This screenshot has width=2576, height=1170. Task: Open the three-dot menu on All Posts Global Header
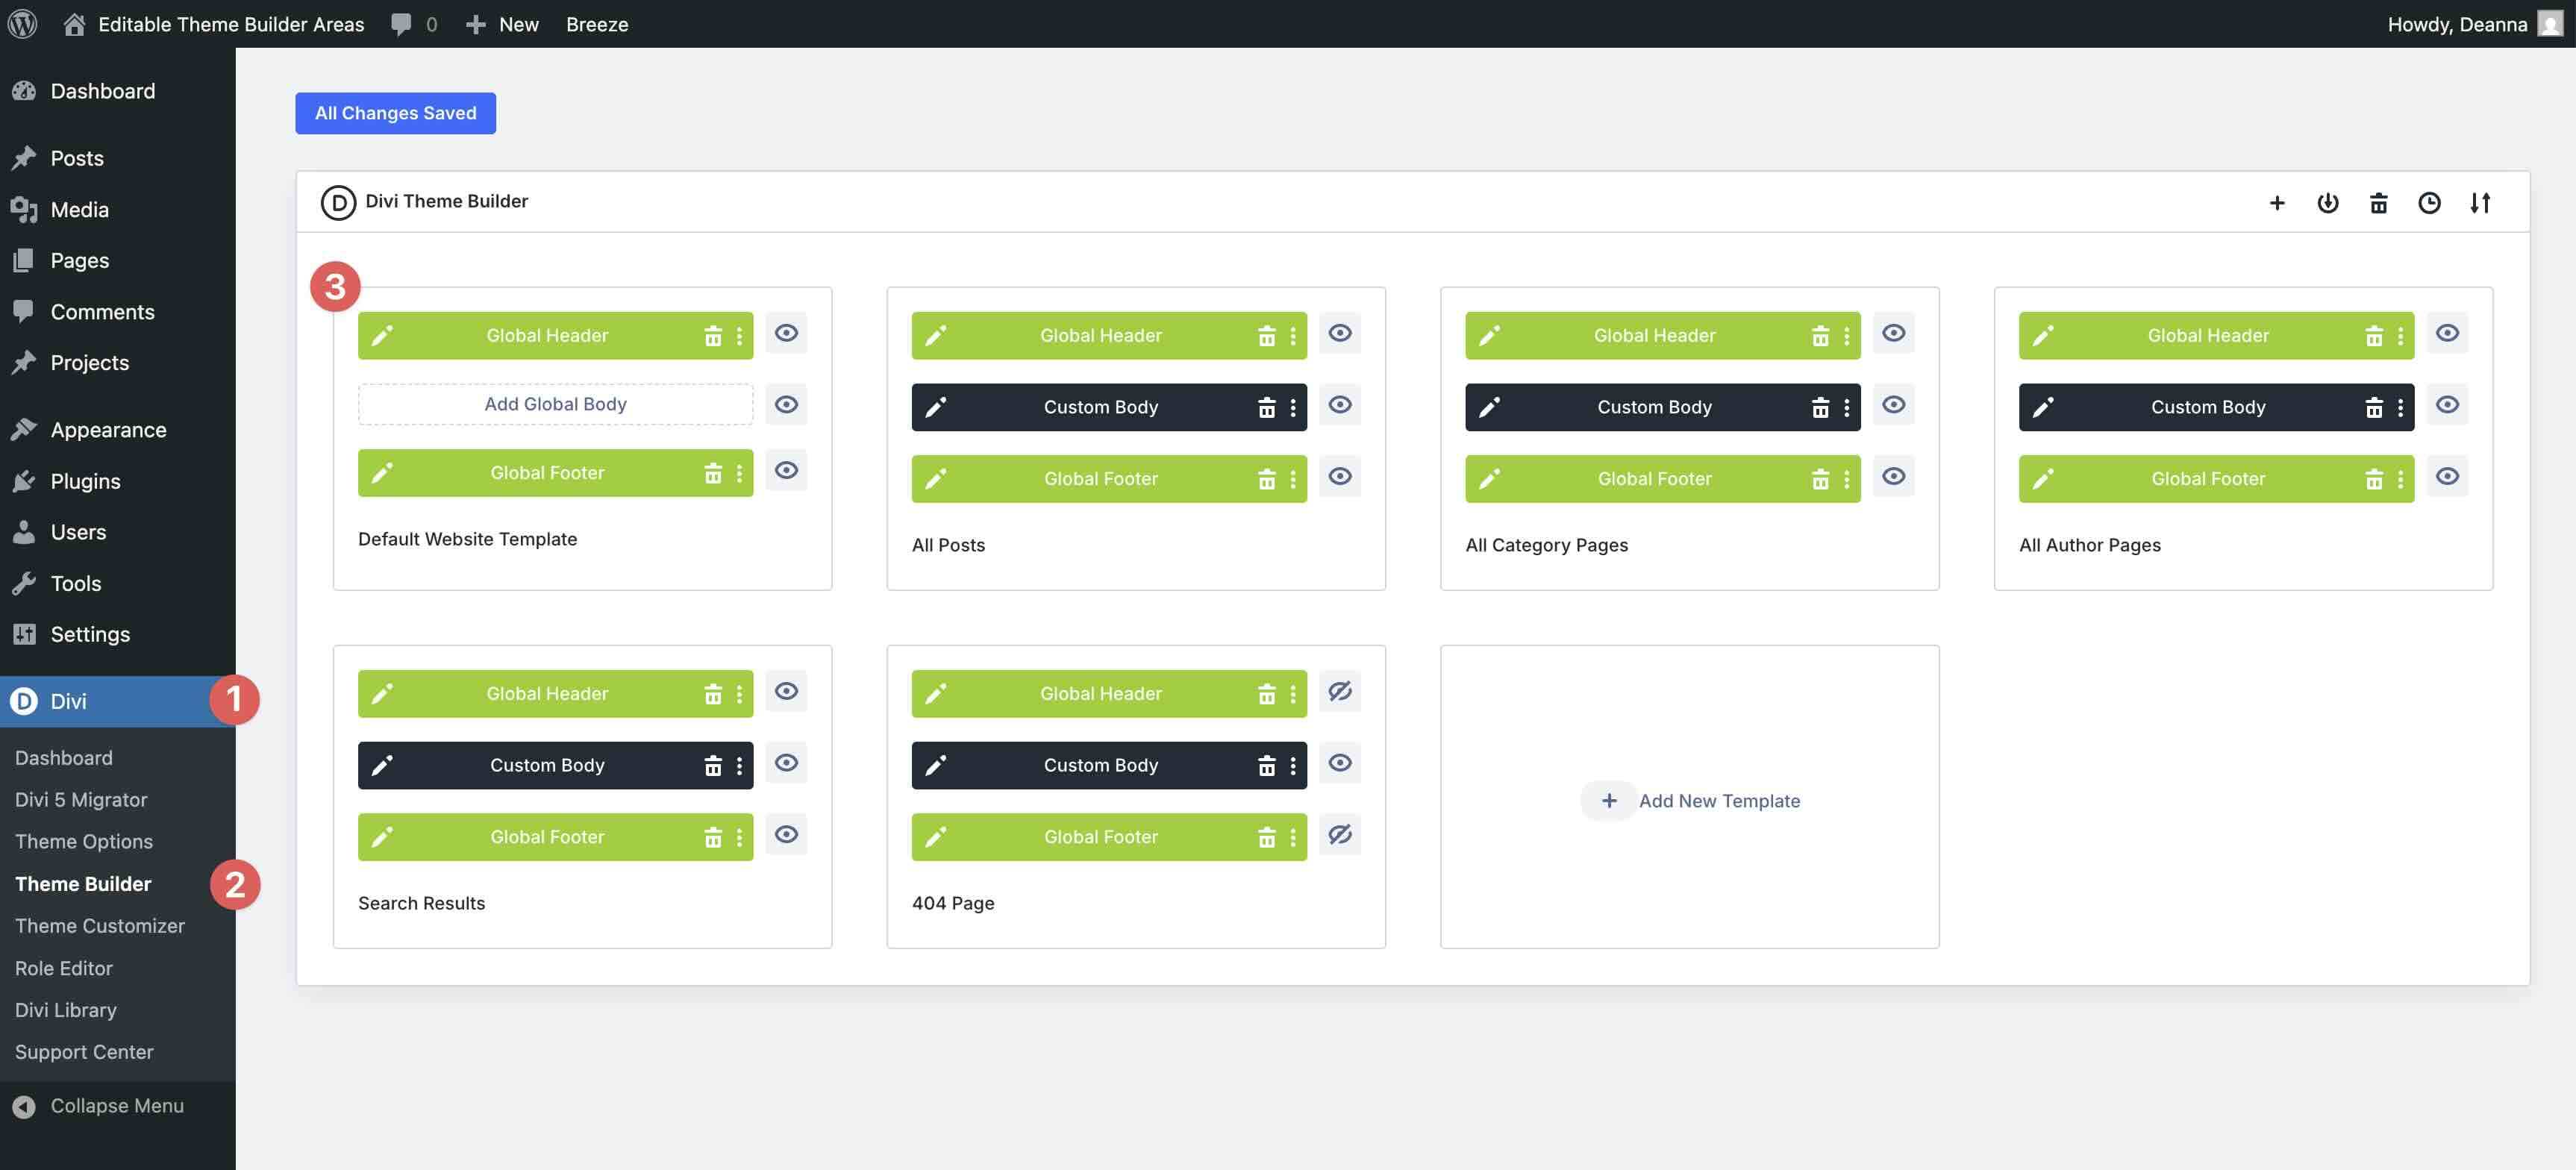coord(1293,335)
